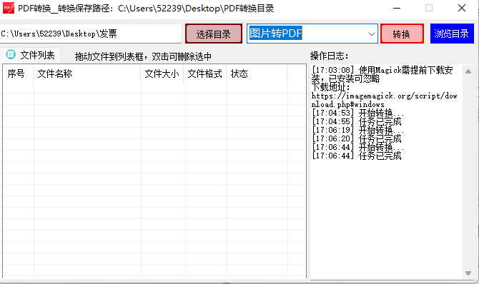479x284 pixels.
Task: Click the 状态 column header
Action: coord(257,73)
